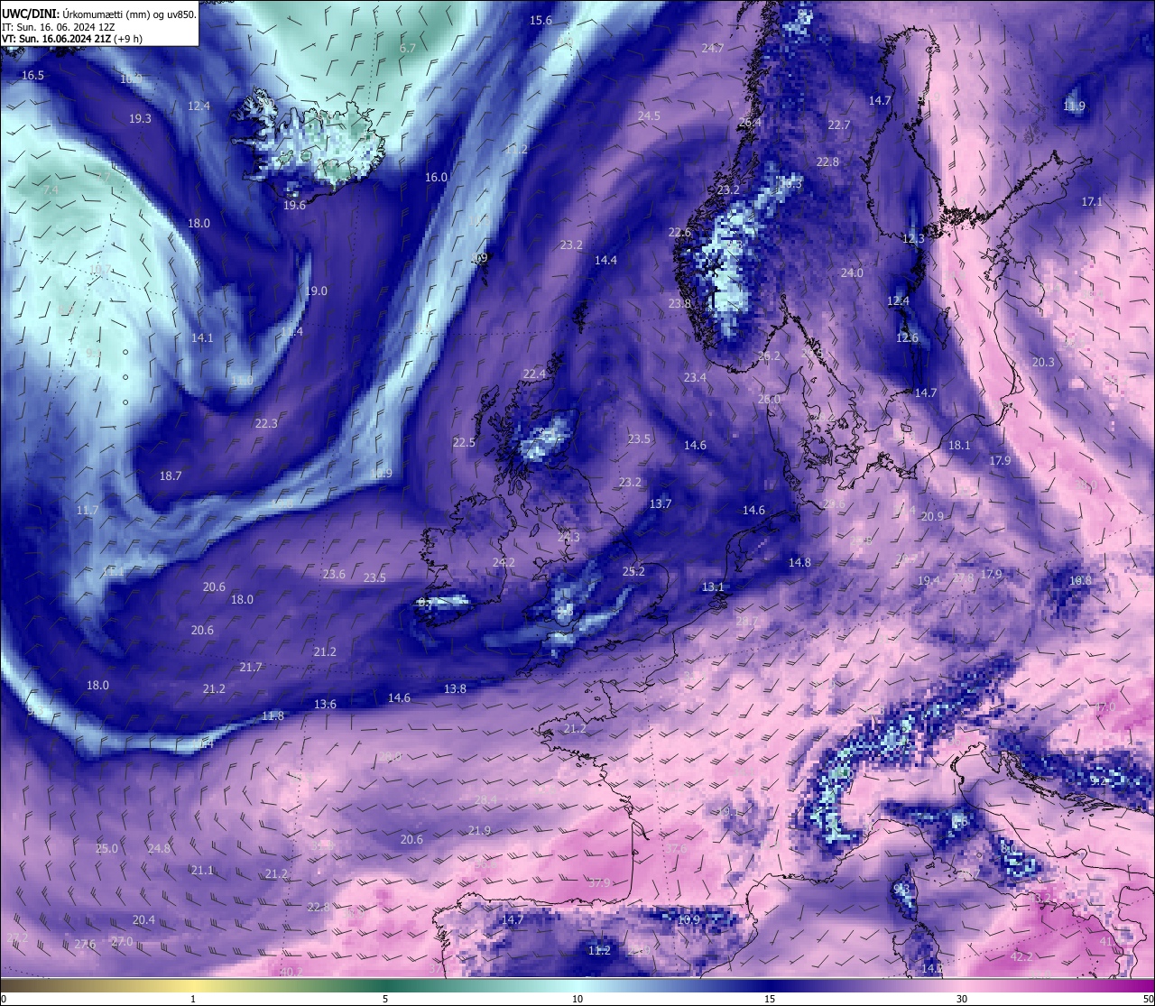Click the map value 21.7
This screenshot has width=1155, height=1006.
(251, 668)
